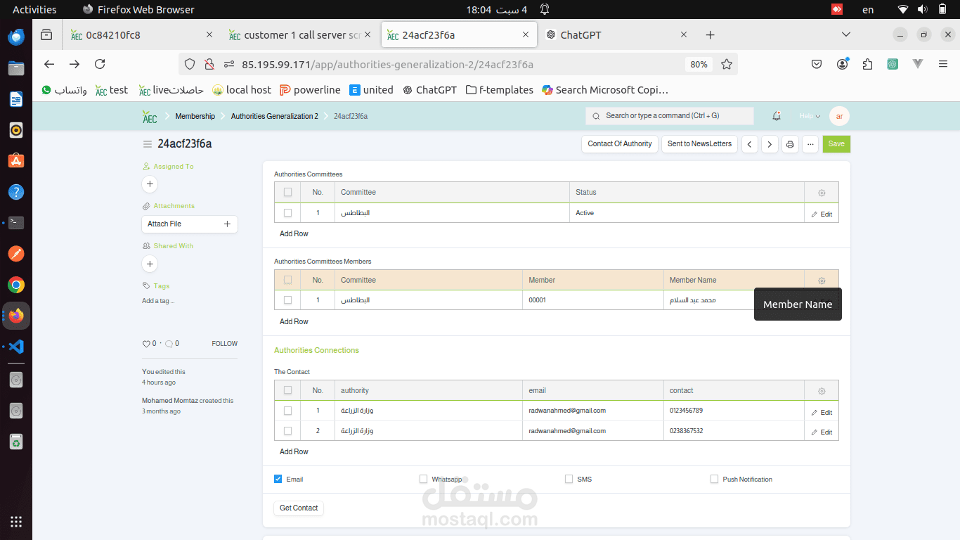Switch to the 0c84210fc8 tab
Screen dimensions: 960x540
coord(141,34)
